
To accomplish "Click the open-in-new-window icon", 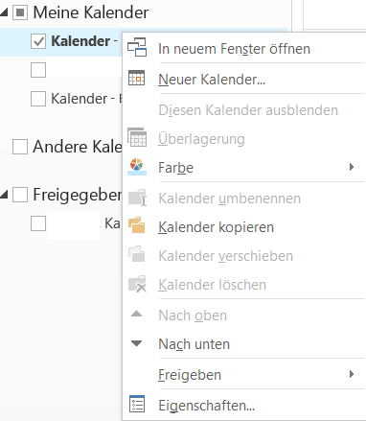I will point(137,47).
